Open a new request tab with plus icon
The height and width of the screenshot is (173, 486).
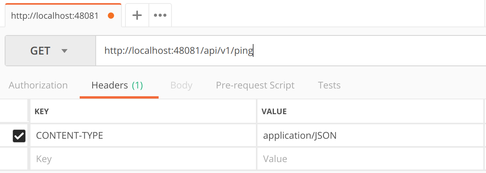pyautogui.click(x=137, y=16)
